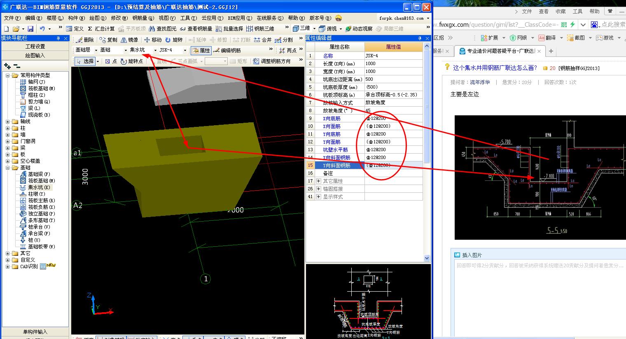Select the 点 point drawing tool

pos(111,61)
